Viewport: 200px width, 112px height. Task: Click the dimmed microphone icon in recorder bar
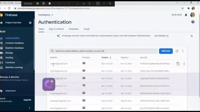[90, 3]
